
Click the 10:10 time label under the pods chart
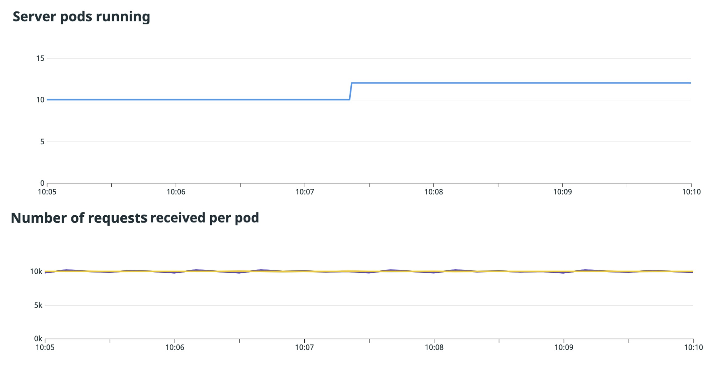[x=691, y=192]
